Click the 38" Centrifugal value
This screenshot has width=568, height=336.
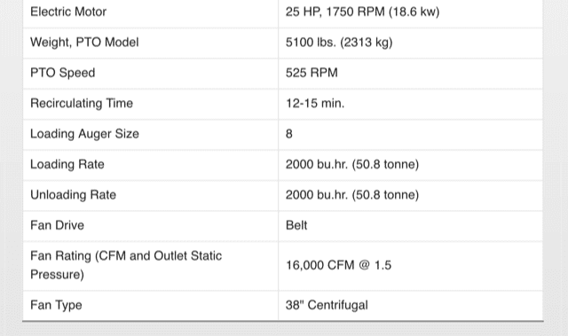point(327,305)
